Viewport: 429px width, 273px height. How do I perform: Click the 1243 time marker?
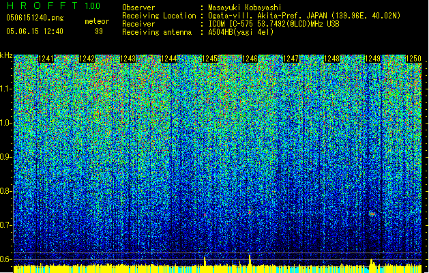pos(128,59)
